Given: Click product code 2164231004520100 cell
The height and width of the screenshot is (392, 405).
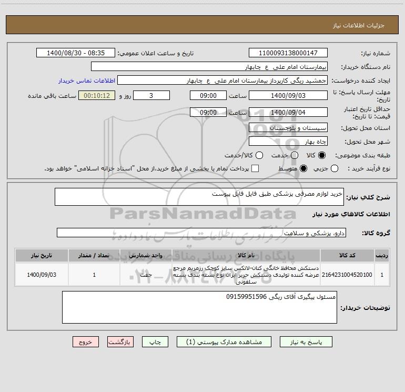Looking at the screenshot, I should (x=347, y=275).
